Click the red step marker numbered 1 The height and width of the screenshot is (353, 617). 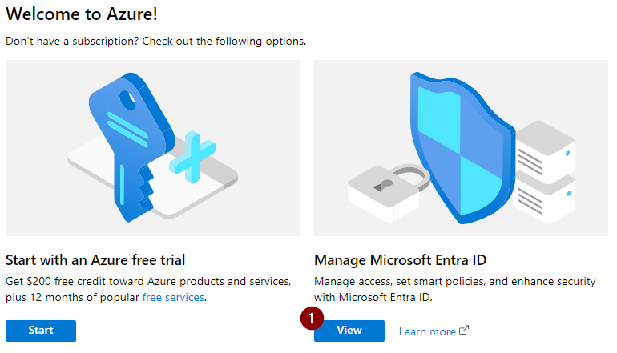[x=311, y=319]
